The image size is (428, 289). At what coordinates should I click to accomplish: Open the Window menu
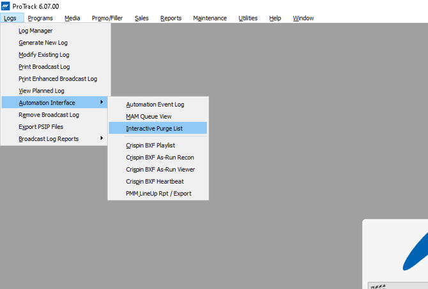coord(303,18)
